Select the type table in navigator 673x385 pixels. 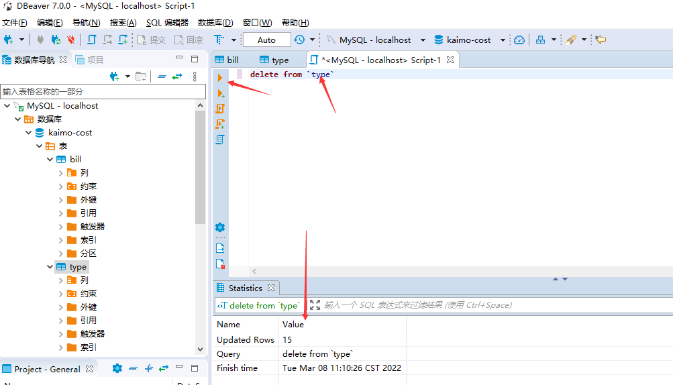pos(72,267)
